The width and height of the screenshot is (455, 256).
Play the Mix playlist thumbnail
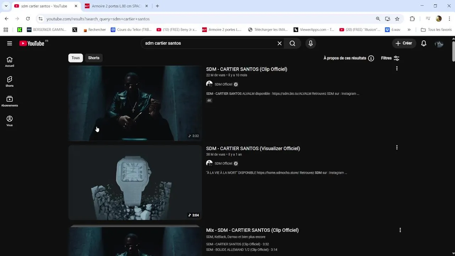(135, 240)
